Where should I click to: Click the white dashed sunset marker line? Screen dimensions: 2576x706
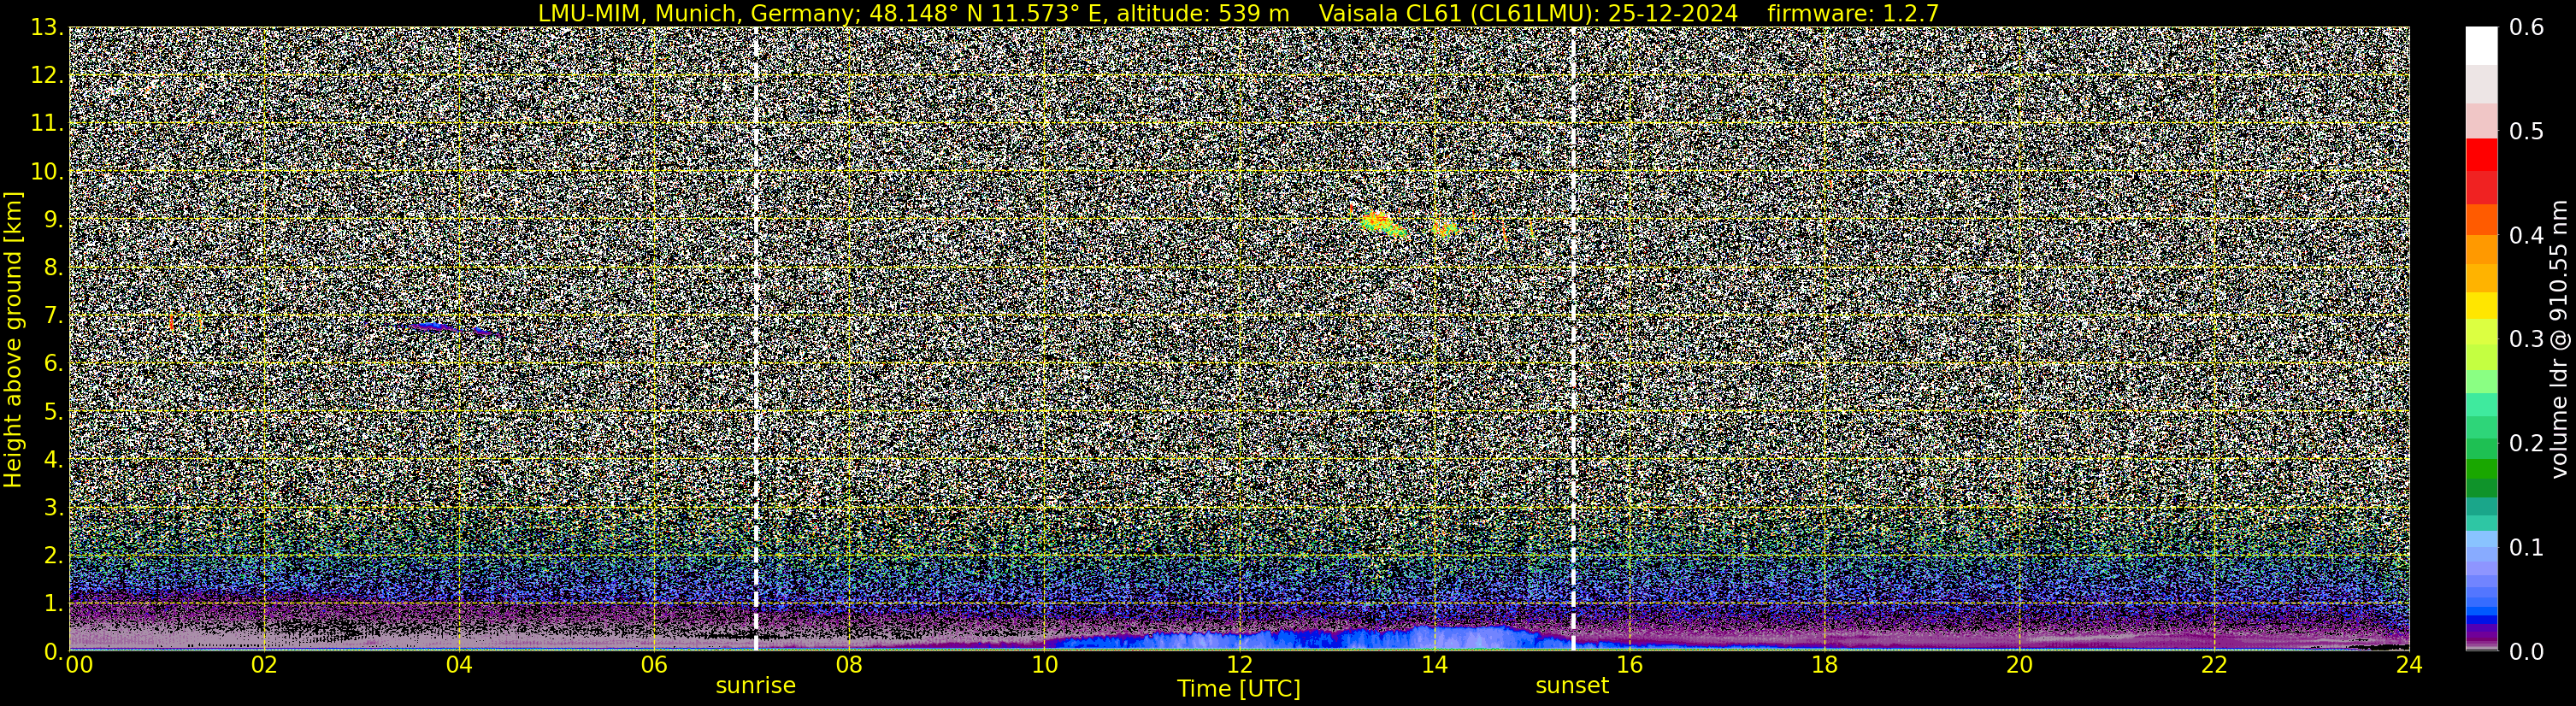pos(1573,339)
